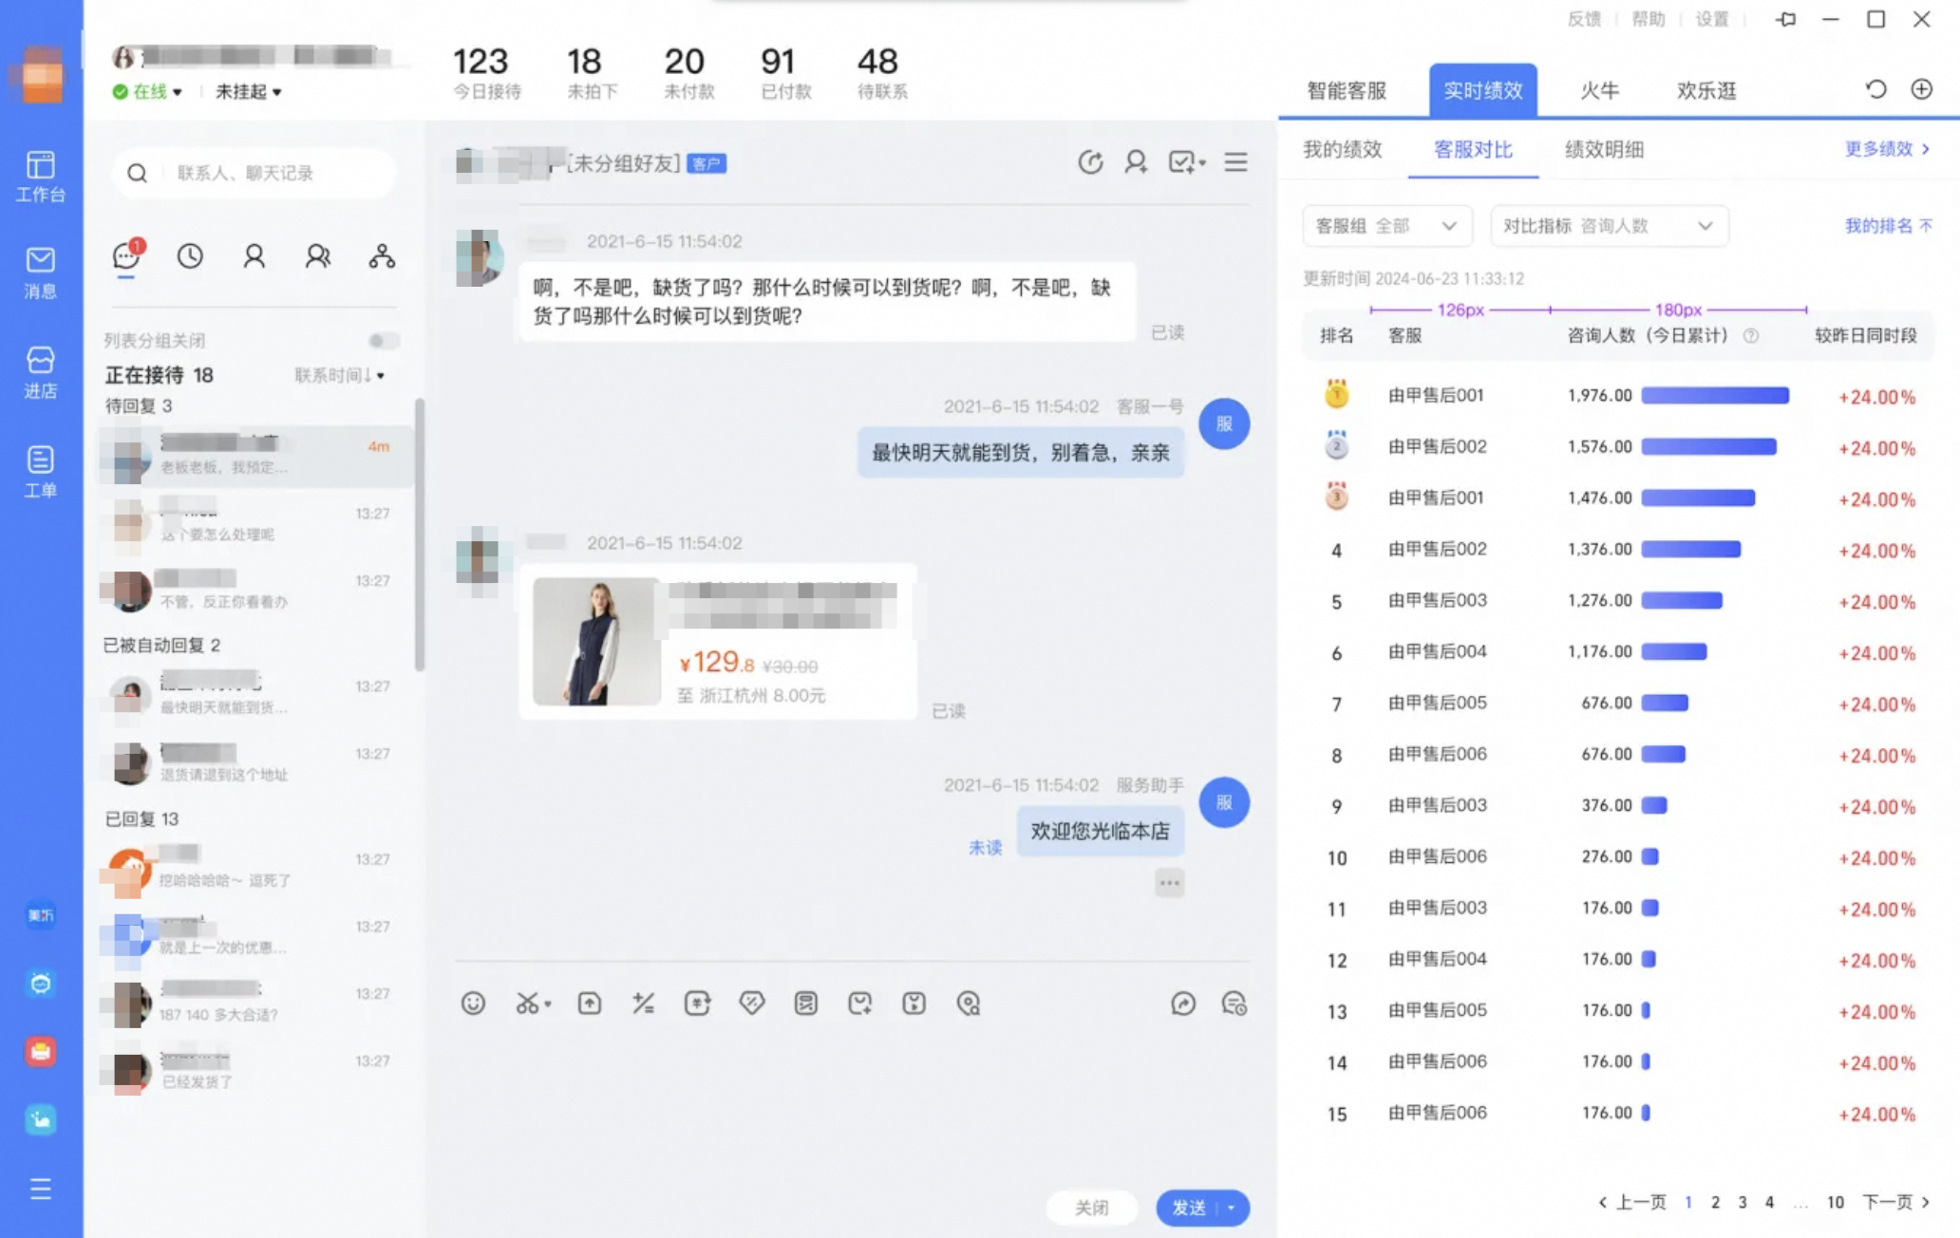Click the 发送 send button
Viewport: 1960px width, 1238px height.
tap(1188, 1208)
